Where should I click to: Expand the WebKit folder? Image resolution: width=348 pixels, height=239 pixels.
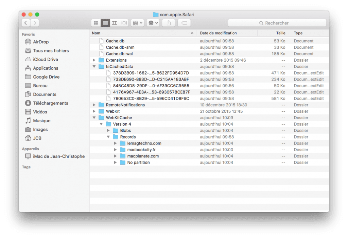coord(94,111)
